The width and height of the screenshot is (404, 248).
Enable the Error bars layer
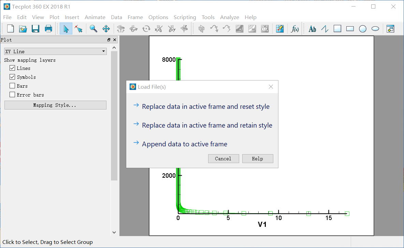pyautogui.click(x=12, y=94)
